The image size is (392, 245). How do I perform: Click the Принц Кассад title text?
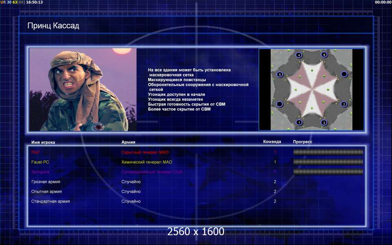click(x=53, y=26)
